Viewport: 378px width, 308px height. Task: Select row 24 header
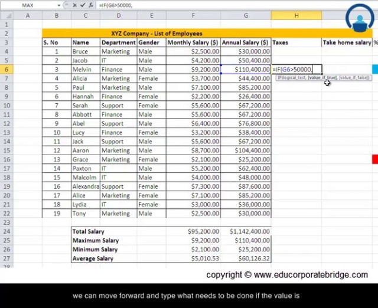[6, 231]
